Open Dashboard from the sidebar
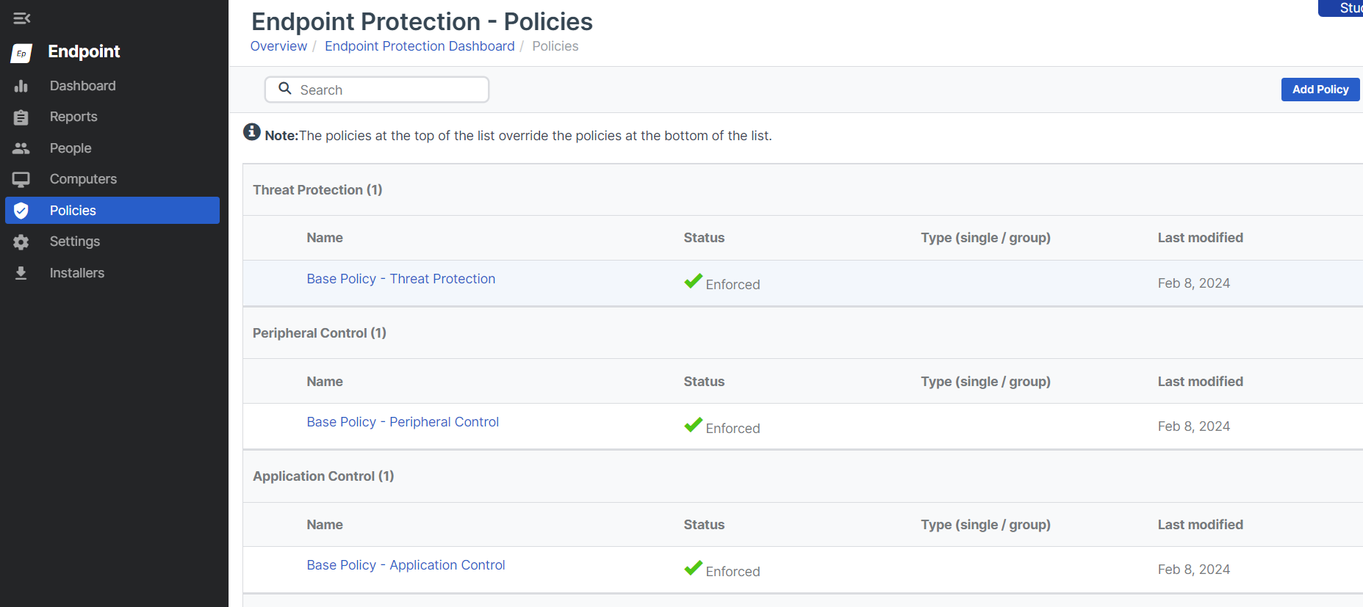This screenshot has width=1363, height=607. pyautogui.click(x=82, y=86)
